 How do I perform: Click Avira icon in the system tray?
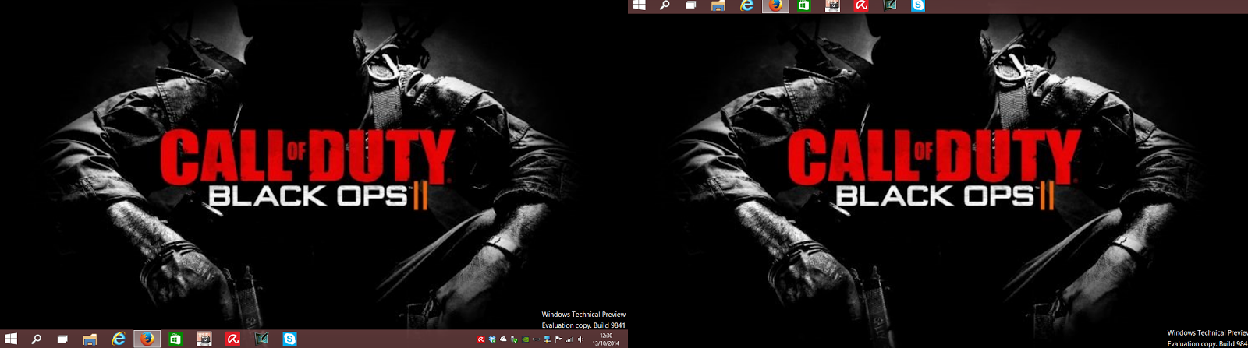pyautogui.click(x=481, y=339)
